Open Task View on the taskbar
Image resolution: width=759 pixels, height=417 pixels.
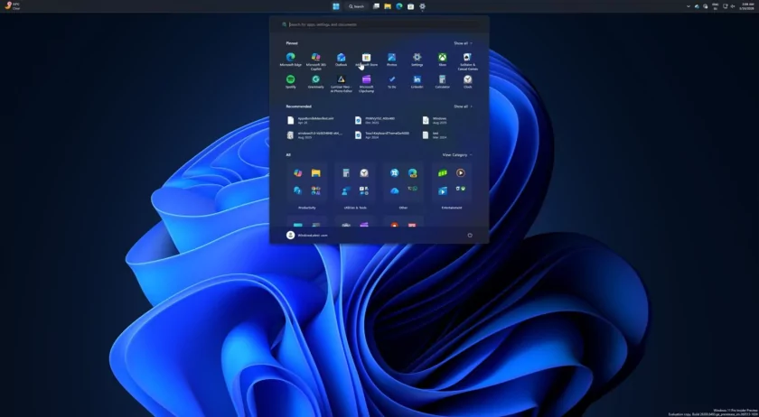pos(376,6)
